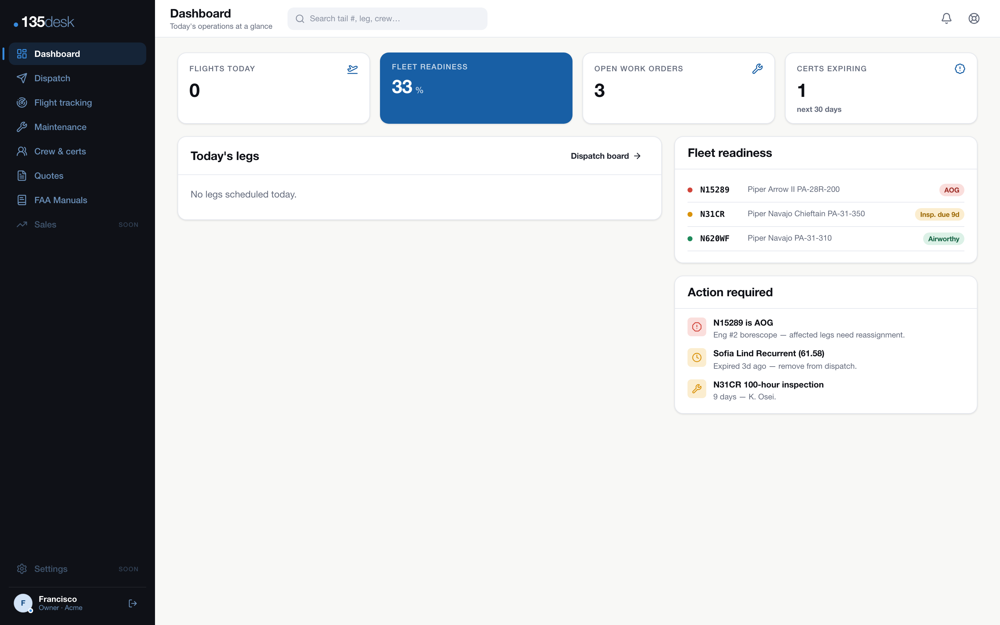Click the wrench icon on Open Work Orders

click(x=757, y=69)
